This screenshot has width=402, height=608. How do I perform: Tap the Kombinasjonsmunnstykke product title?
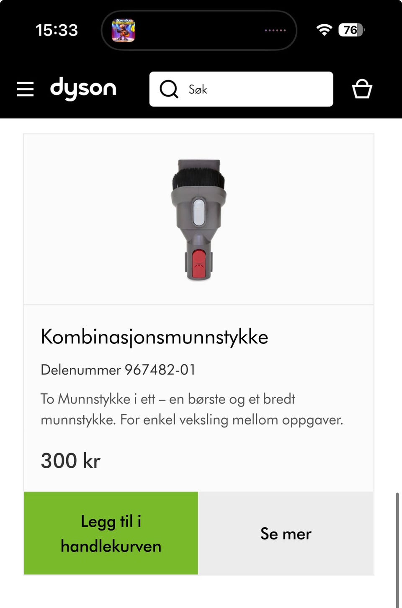[155, 337]
